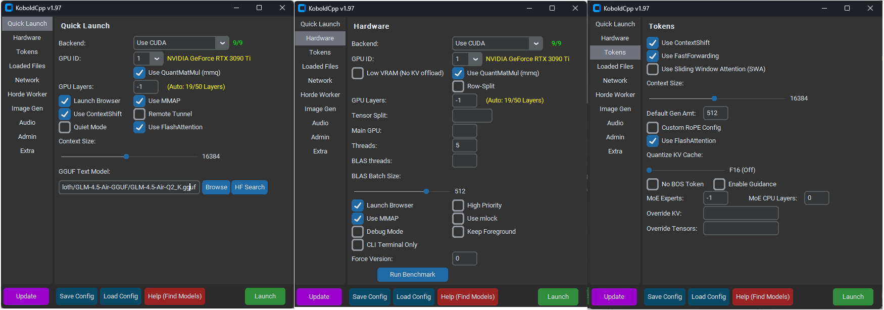884x310 pixels.
Task: Toggle Use FlashAttention in Quick Launch window
Action: pos(139,127)
